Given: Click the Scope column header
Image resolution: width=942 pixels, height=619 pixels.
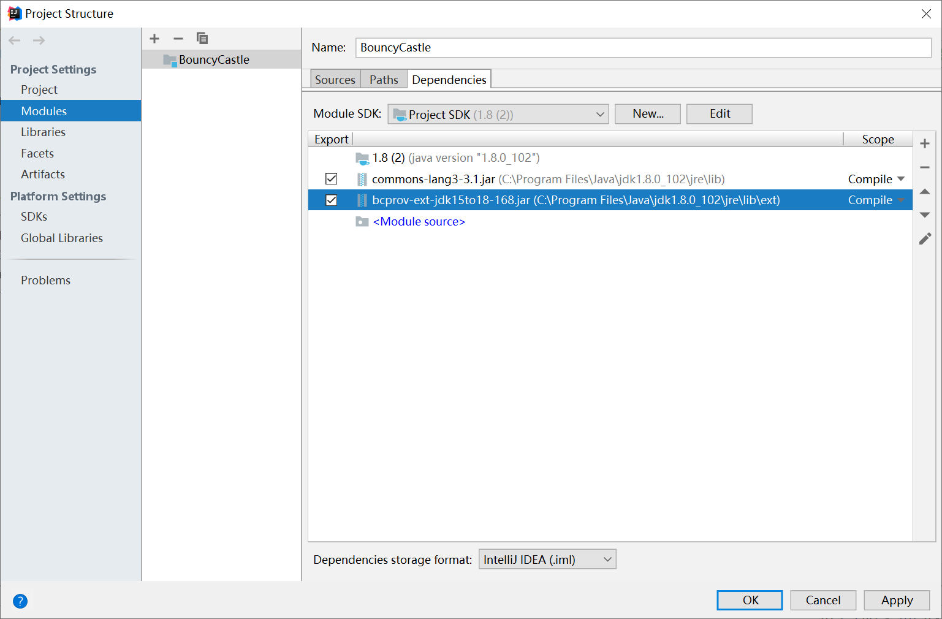Looking at the screenshot, I should [878, 140].
